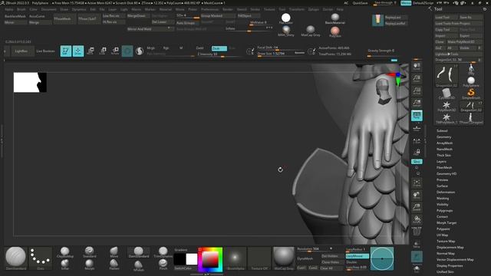491x276 pixels.
Task: Select the Draw mode icon
Action: click(78, 51)
